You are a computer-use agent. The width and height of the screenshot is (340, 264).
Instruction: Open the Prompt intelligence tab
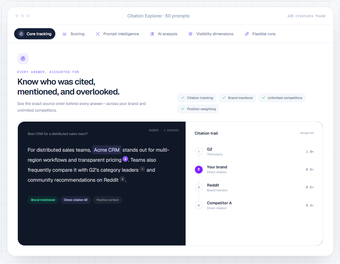click(x=117, y=34)
